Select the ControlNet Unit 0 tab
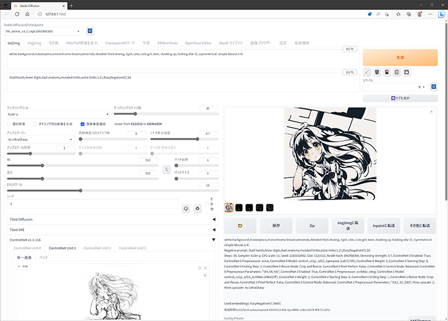448x321 pixels. pyautogui.click(x=28, y=248)
